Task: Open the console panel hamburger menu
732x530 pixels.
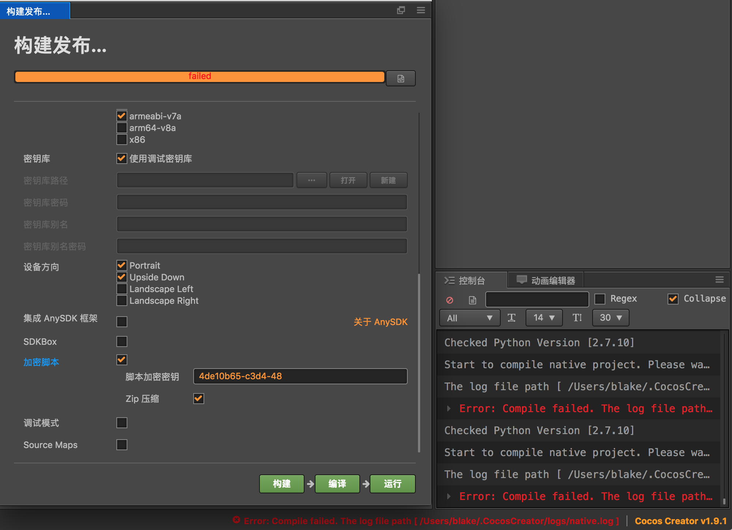Action: coord(719,280)
